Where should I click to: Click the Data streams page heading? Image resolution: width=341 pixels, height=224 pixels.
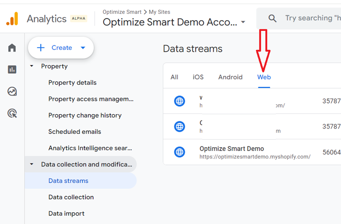pyautogui.click(x=193, y=49)
